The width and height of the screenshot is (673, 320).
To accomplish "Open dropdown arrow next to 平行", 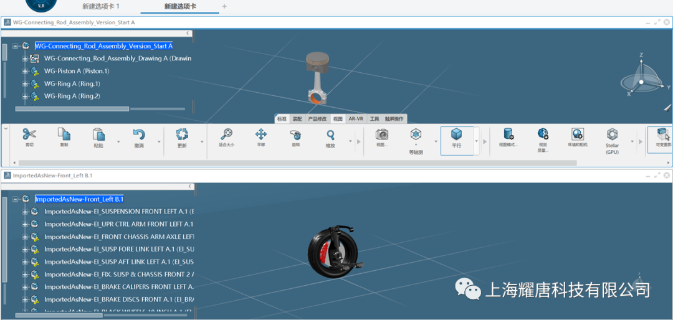I will pos(477,141).
